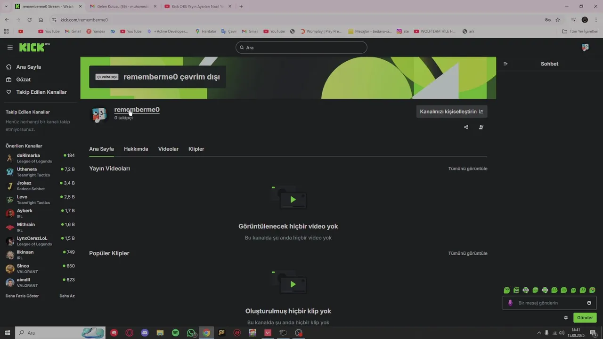Switch to the Klipler tab
Screen dimensions: 603x339
[196, 149]
